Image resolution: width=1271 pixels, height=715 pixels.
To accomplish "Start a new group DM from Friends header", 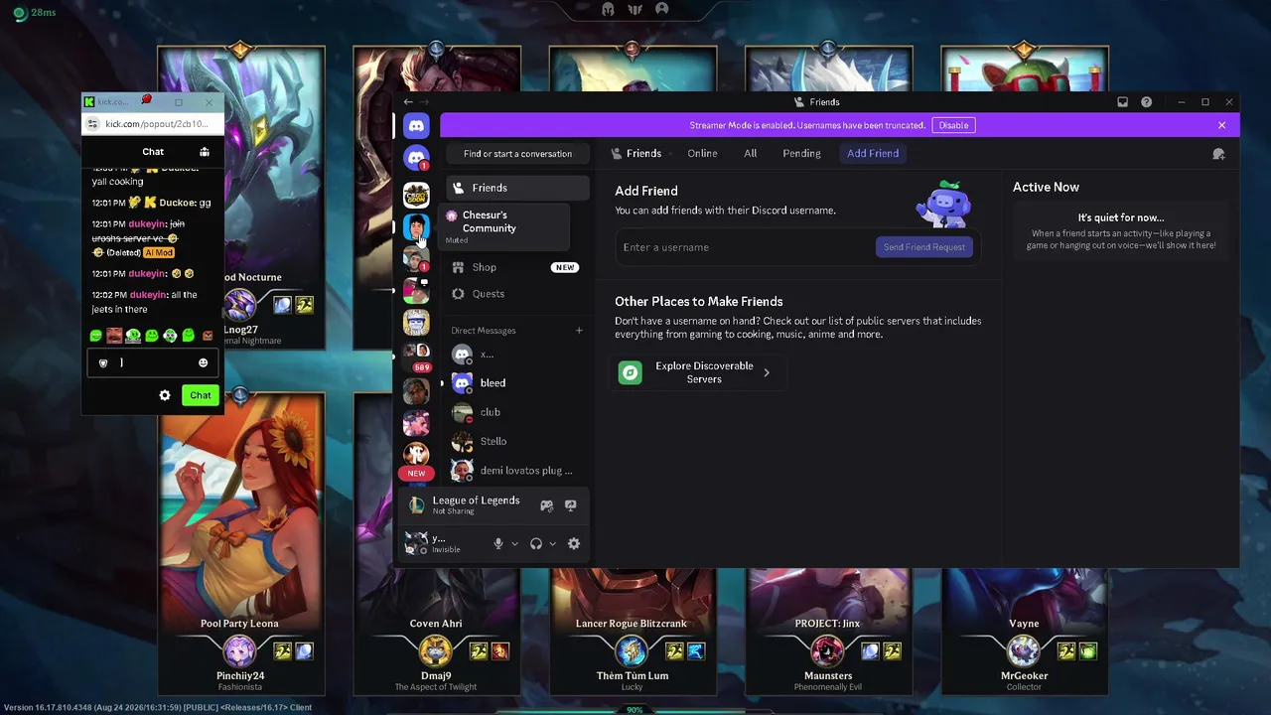I will (x=1218, y=154).
